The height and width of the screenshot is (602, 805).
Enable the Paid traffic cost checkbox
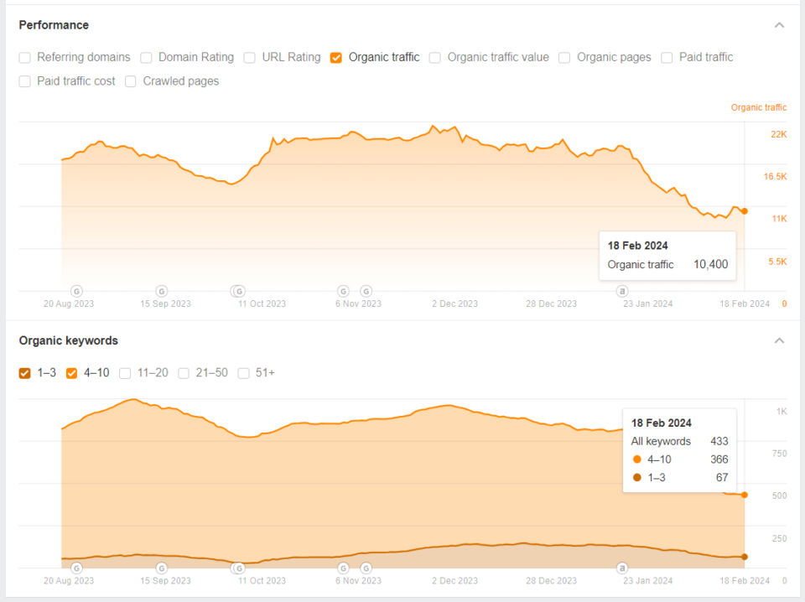[x=24, y=81]
